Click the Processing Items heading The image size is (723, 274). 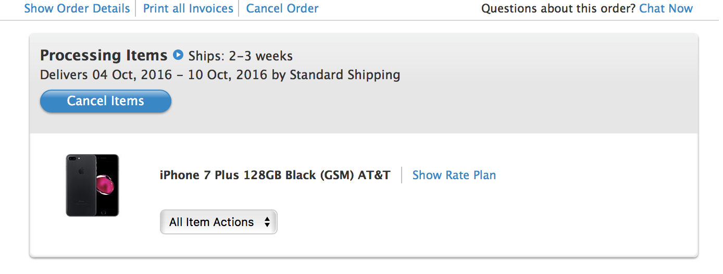104,55
